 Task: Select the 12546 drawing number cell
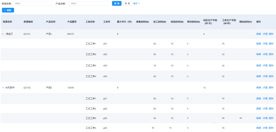click(x=71, y=87)
